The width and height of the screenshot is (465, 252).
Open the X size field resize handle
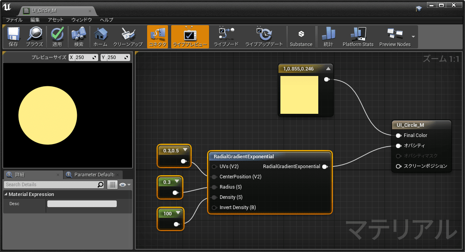pos(95,57)
